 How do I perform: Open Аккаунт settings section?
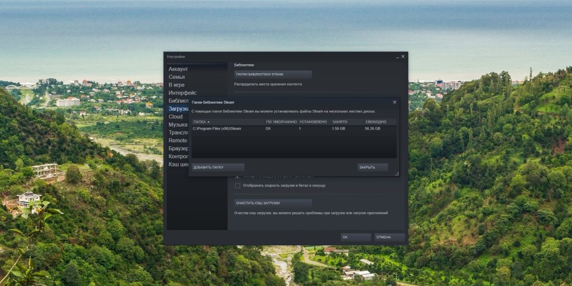tap(178, 69)
